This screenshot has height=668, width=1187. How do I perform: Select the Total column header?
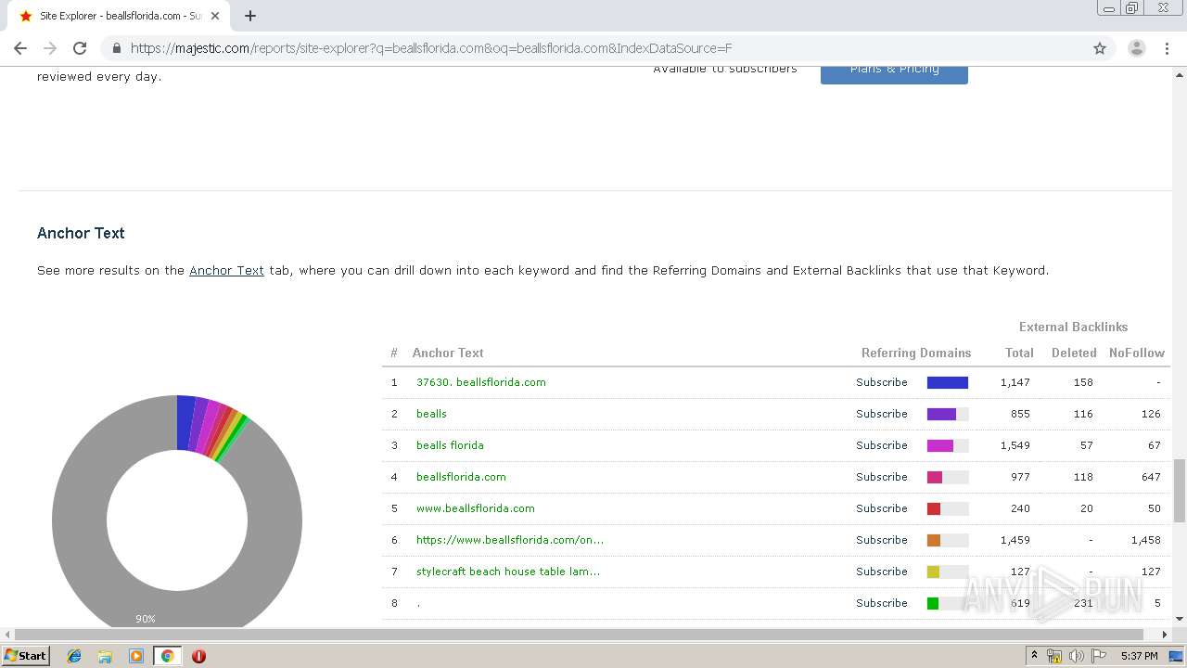1019,353
